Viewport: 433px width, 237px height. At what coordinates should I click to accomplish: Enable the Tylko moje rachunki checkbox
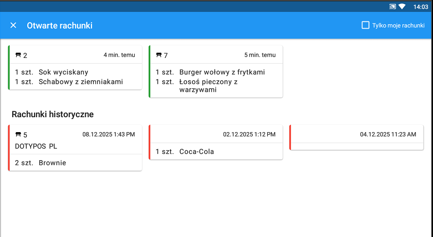point(365,25)
